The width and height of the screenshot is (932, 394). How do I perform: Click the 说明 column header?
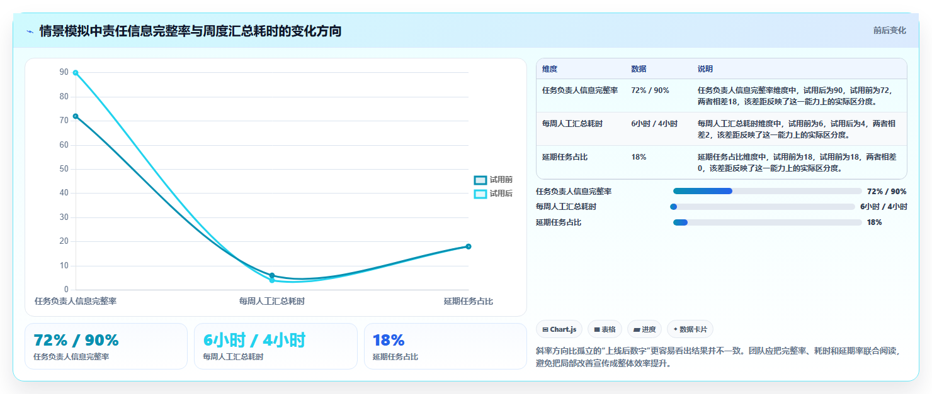pos(705,69)
